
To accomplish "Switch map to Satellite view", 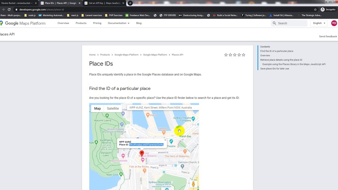I will point(113,108).
